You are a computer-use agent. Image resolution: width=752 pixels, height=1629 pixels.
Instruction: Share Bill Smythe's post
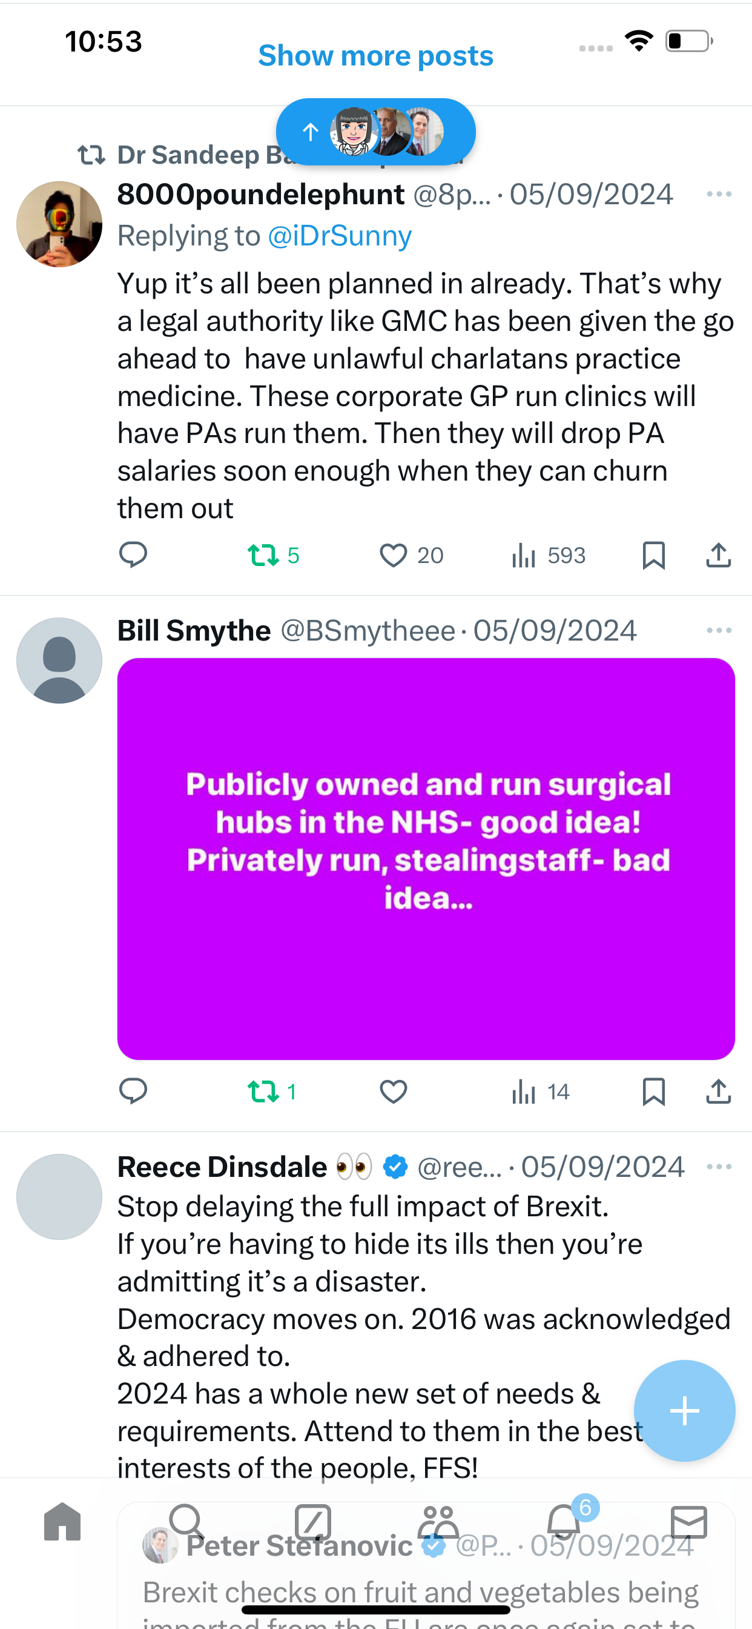(x=719, y=1091)
